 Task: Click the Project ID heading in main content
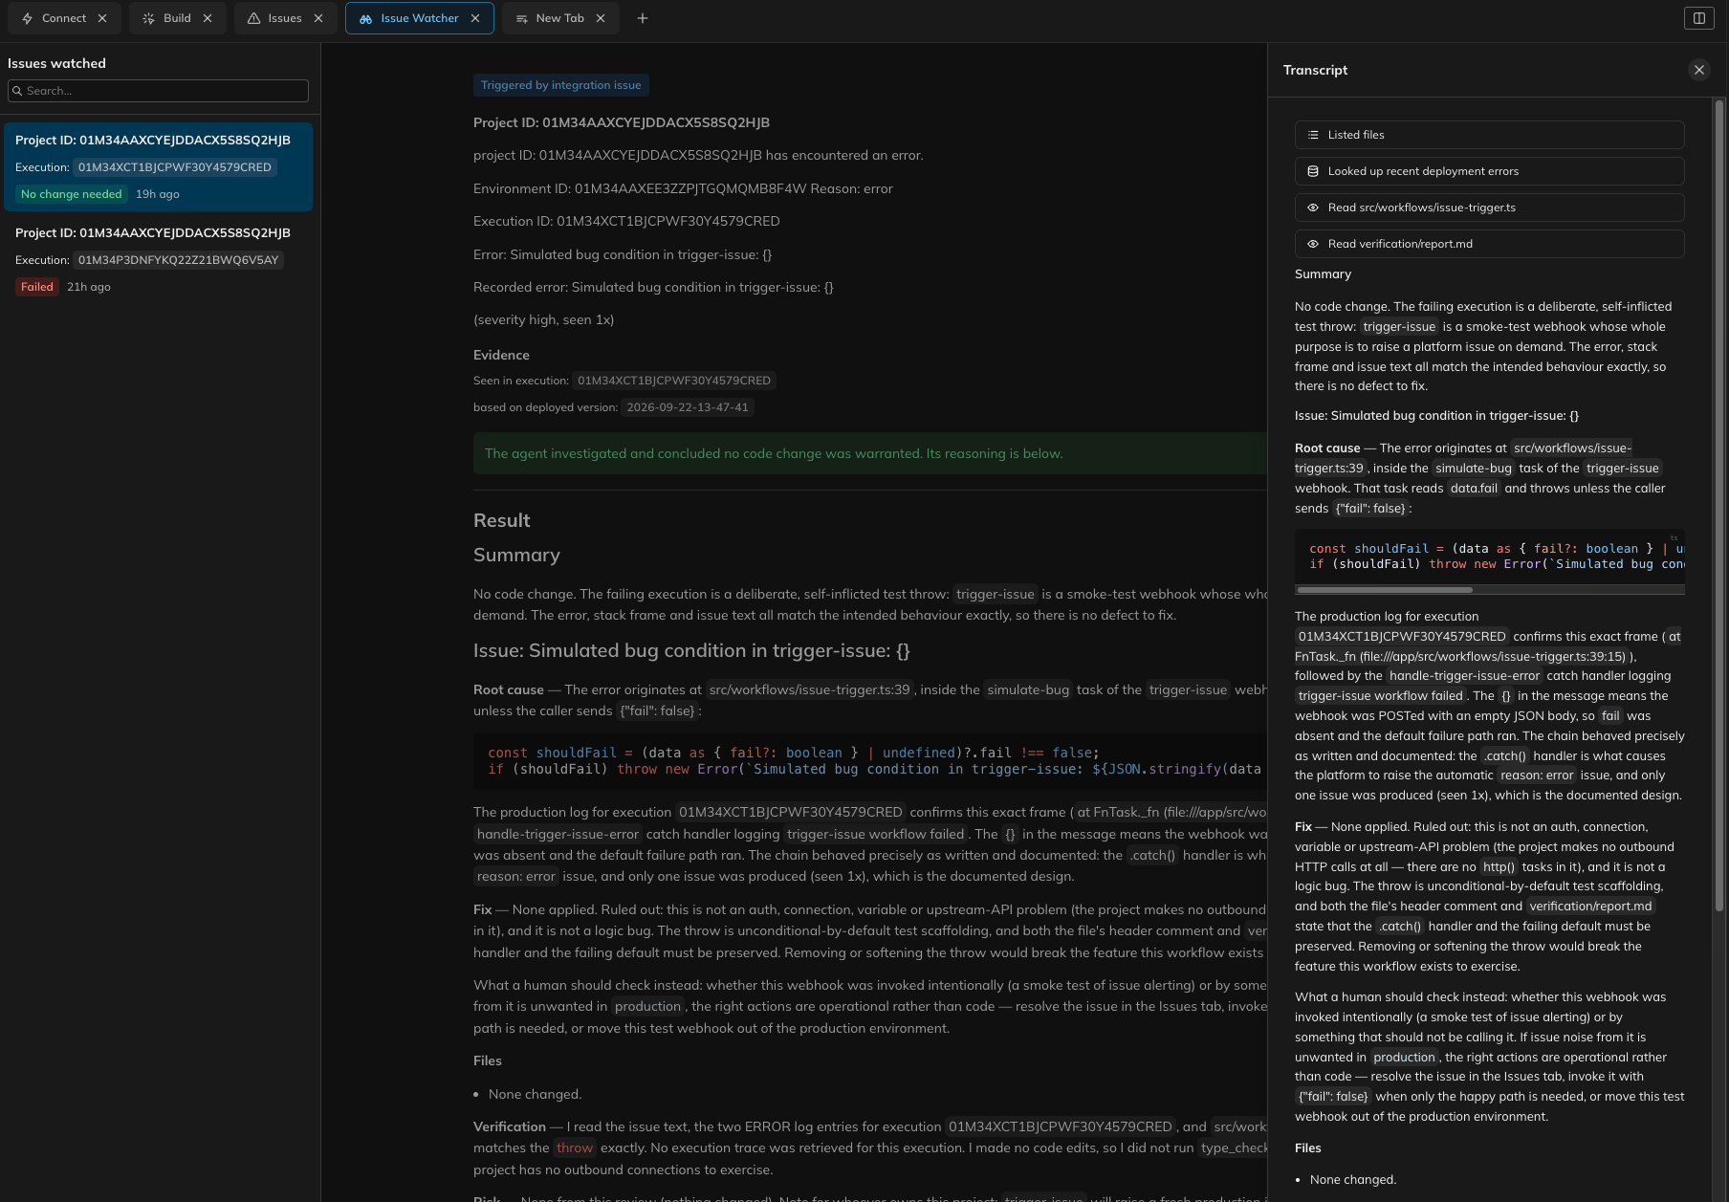click(621, 122)
